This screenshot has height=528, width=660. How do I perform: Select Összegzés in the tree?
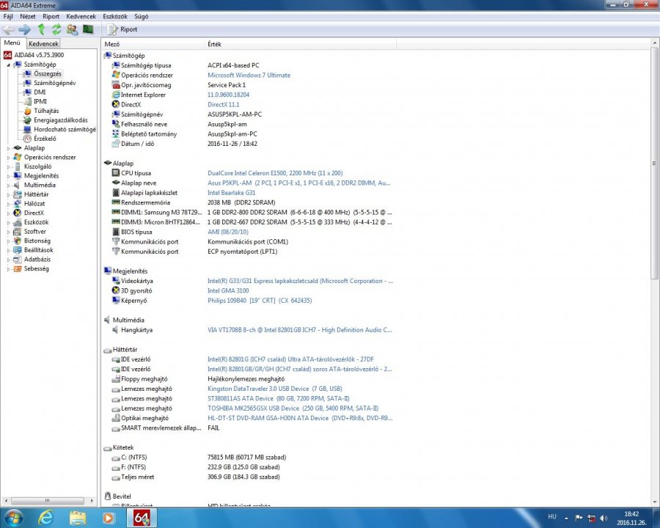(x=48, y=73)
